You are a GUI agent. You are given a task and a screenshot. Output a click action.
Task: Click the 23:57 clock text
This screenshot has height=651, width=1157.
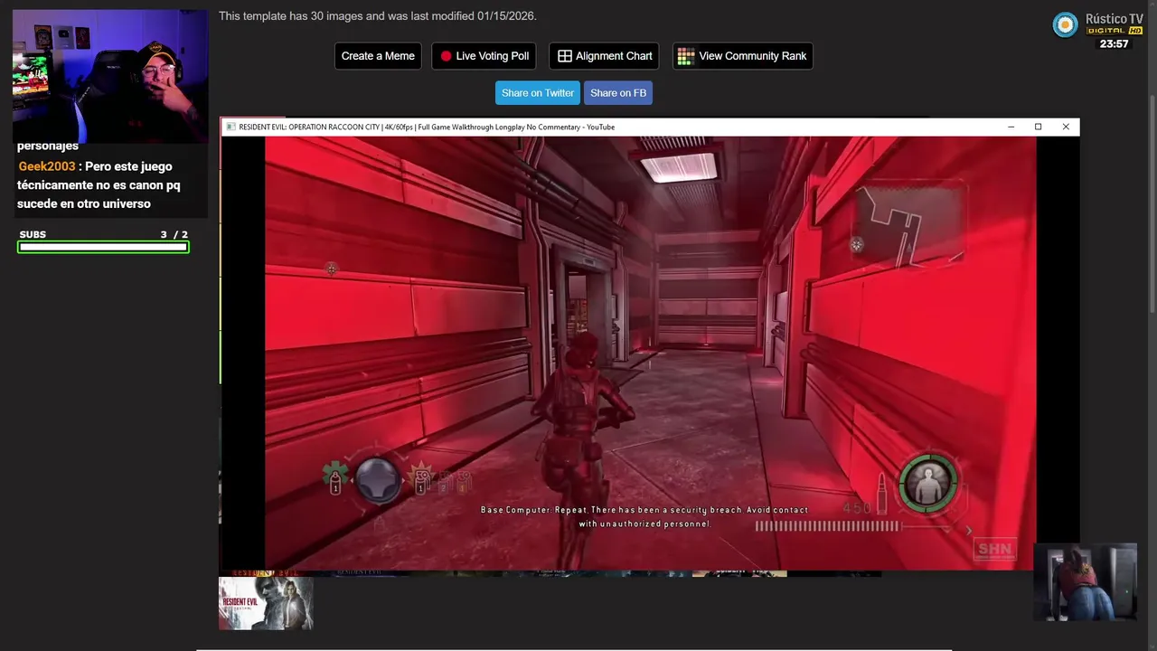[x=1114, y=43]
